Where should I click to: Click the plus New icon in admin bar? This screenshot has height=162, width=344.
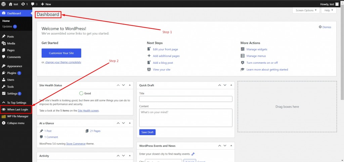click(x=43, y=4)
